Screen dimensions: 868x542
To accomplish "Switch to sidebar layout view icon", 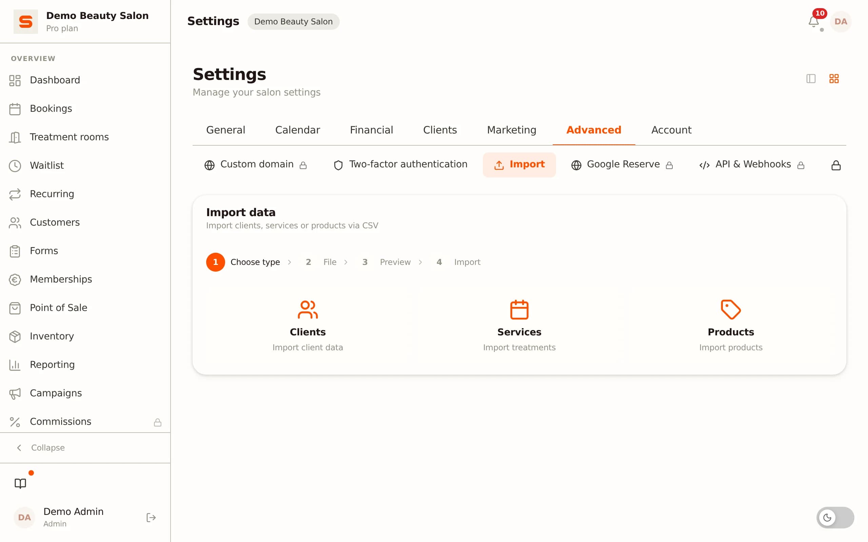I will click(x=811, y=79).
